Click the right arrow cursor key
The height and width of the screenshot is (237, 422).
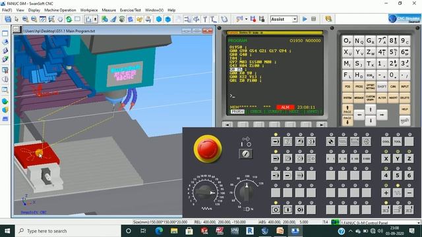(x=382, y=115)
